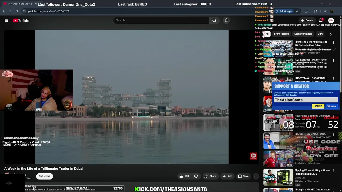Select the All filter chip
The image size is (342, 192).
(267, 34)
